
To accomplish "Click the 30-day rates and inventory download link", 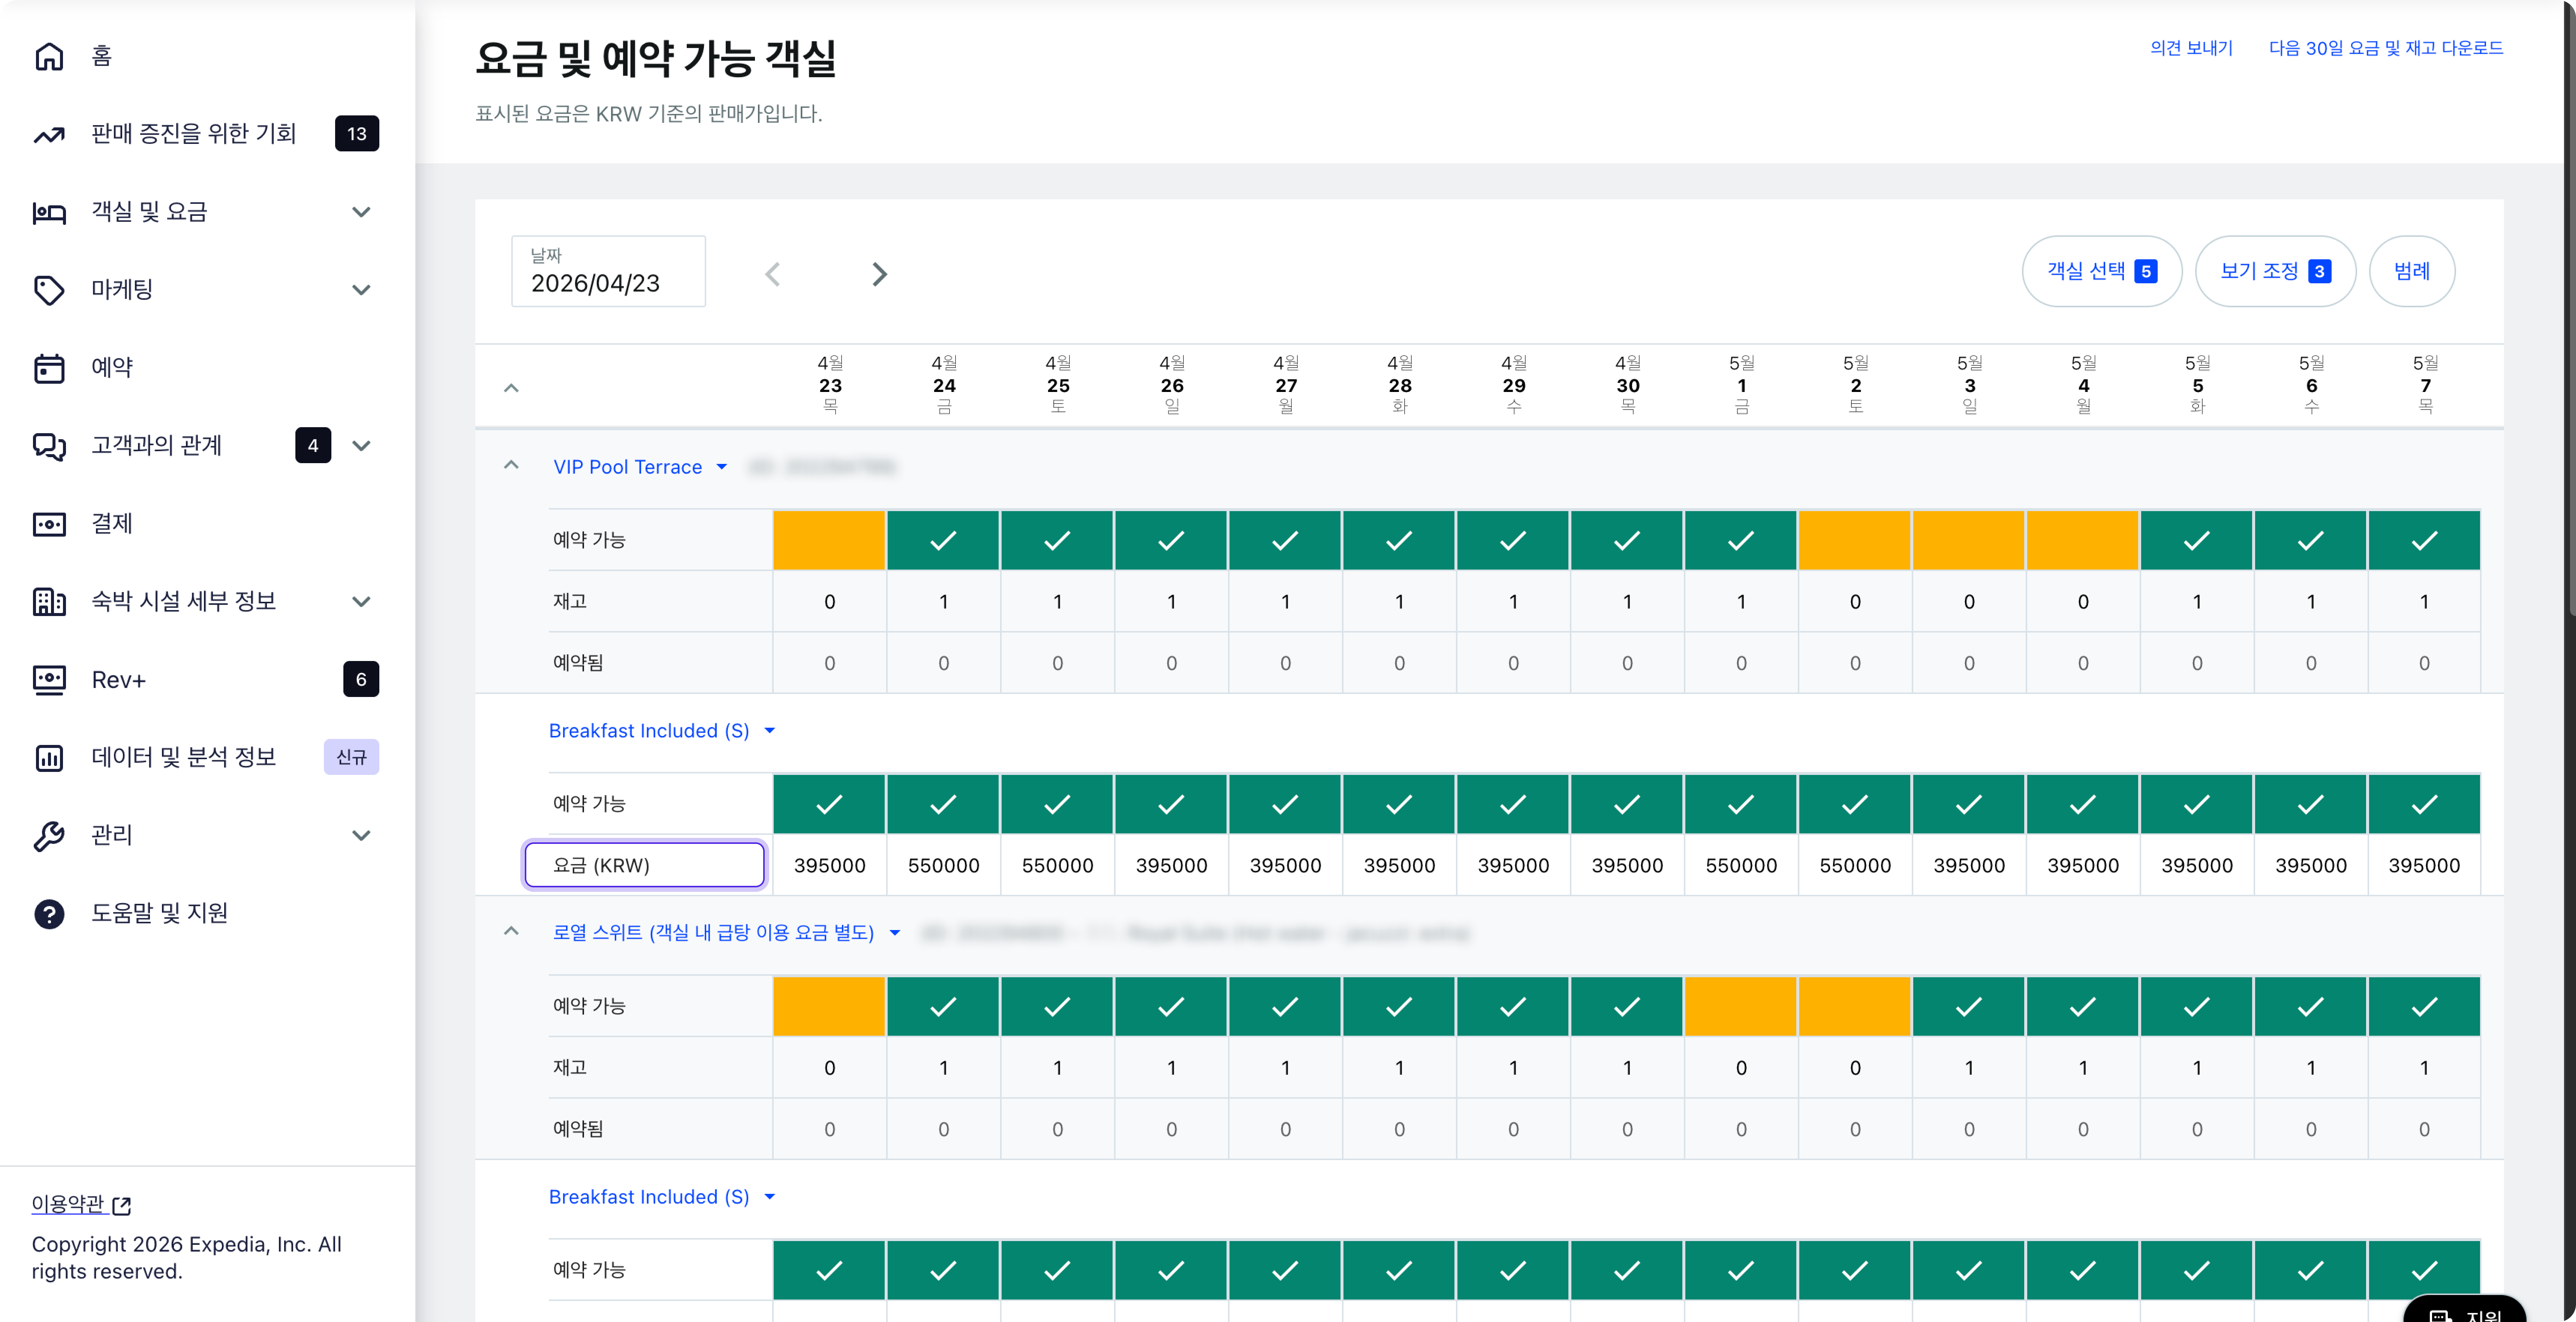I will point(2385,48).
